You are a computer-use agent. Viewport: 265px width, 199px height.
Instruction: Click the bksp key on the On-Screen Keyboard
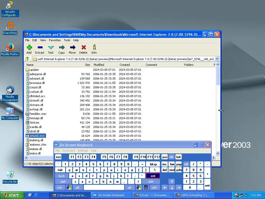[x=153, y=164]
